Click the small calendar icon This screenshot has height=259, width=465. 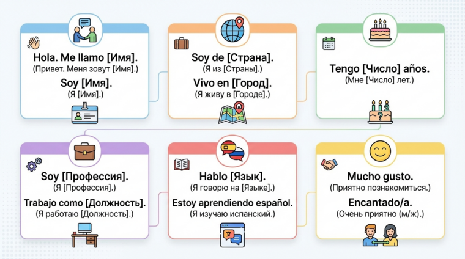(329, 43)
